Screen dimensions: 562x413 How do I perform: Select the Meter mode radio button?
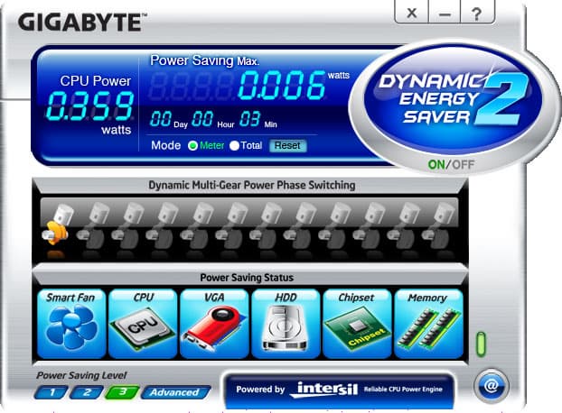tap(192, 145)
